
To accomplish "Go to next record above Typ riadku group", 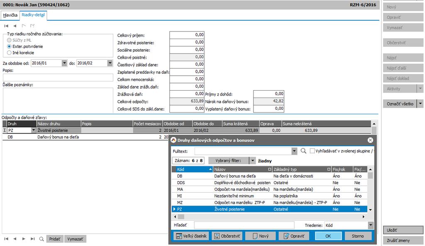I will 24,26.
